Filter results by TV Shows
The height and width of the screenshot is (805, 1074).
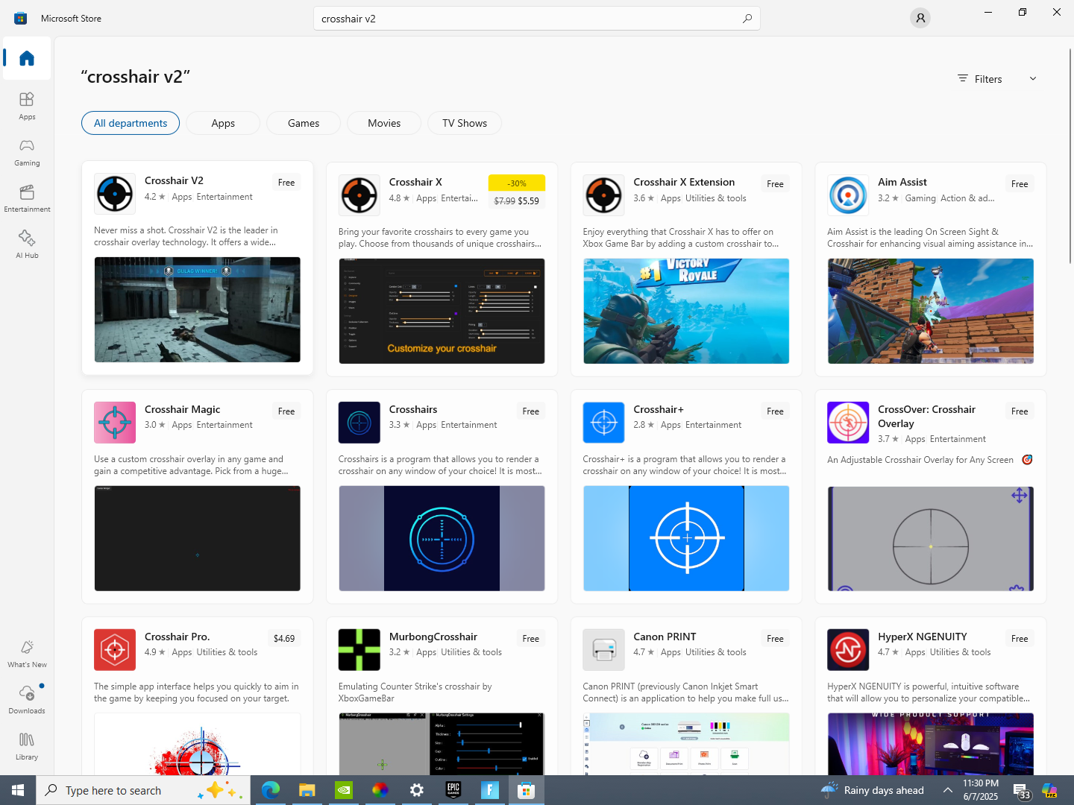point(465,123)
